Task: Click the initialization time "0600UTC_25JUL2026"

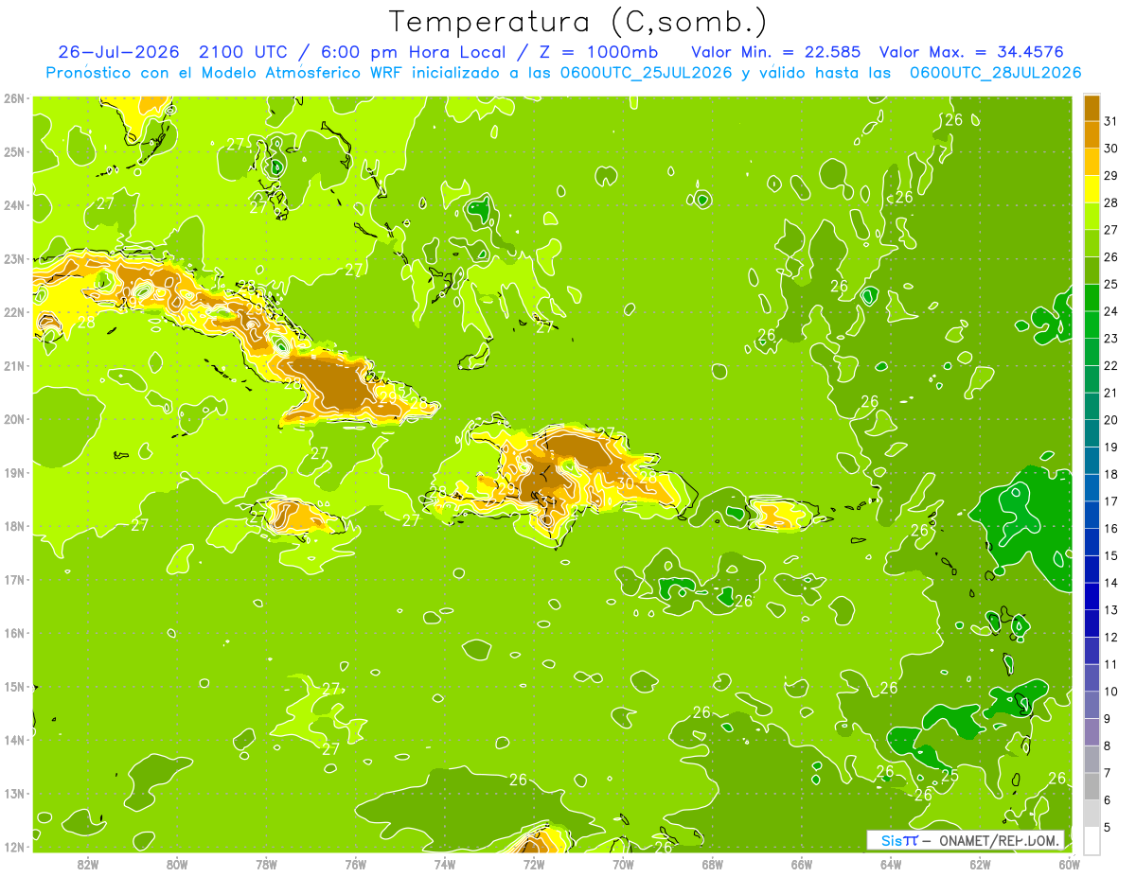Action: pyautogui.click(x=644, y=73)
